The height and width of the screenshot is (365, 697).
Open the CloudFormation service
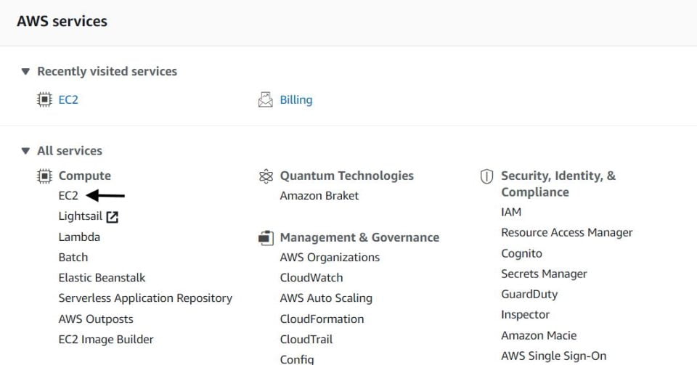322,319
